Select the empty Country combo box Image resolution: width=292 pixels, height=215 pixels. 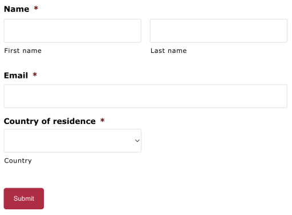[x=72, y=140]
